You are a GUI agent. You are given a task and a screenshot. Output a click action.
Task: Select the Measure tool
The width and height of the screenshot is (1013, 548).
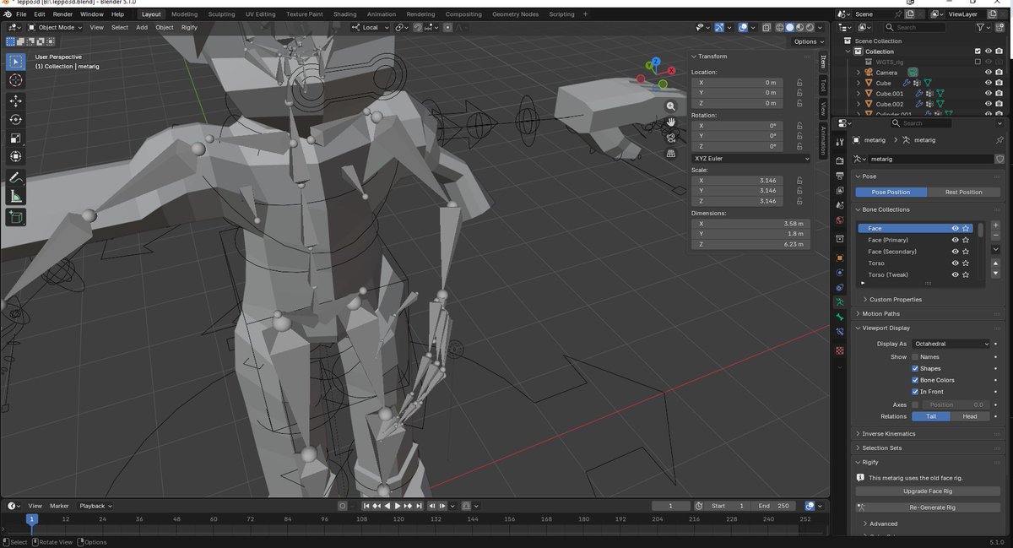tap(16, 196)
